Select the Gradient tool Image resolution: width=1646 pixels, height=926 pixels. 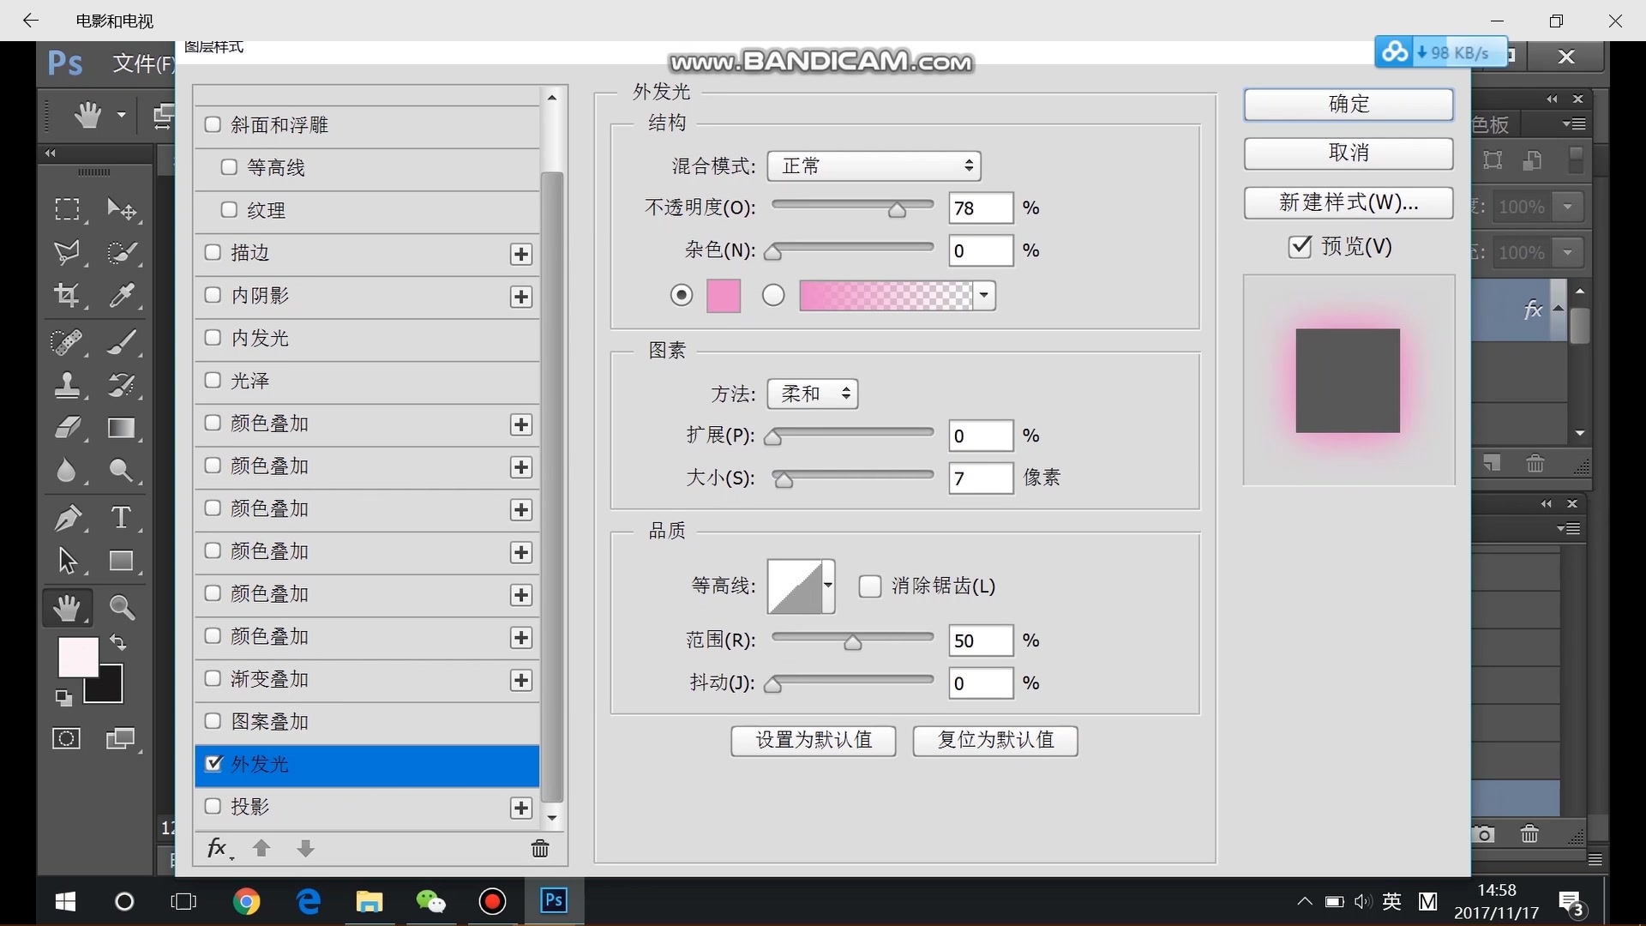coord(122,428)
